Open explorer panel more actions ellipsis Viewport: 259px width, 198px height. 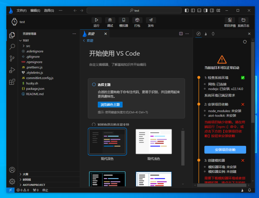pos(74,34)
